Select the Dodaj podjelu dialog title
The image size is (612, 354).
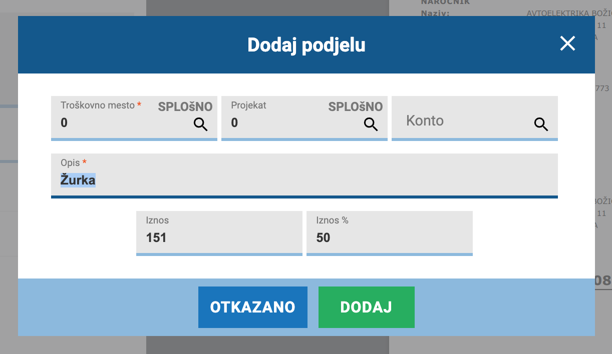click(307, 45)
